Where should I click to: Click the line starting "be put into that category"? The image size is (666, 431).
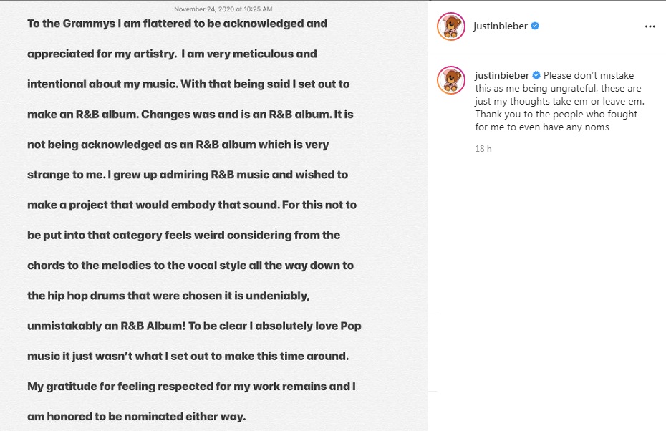[183, 236]
